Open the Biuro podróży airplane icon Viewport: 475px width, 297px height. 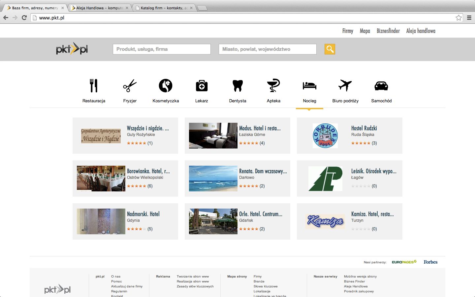[345, 85]
